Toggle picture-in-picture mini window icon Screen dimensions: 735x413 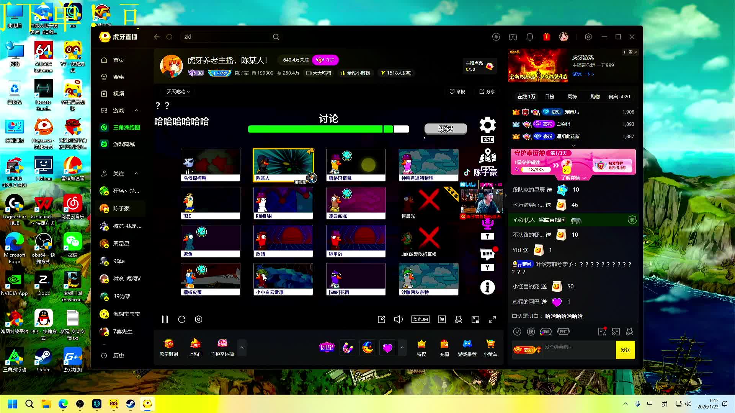475,319
